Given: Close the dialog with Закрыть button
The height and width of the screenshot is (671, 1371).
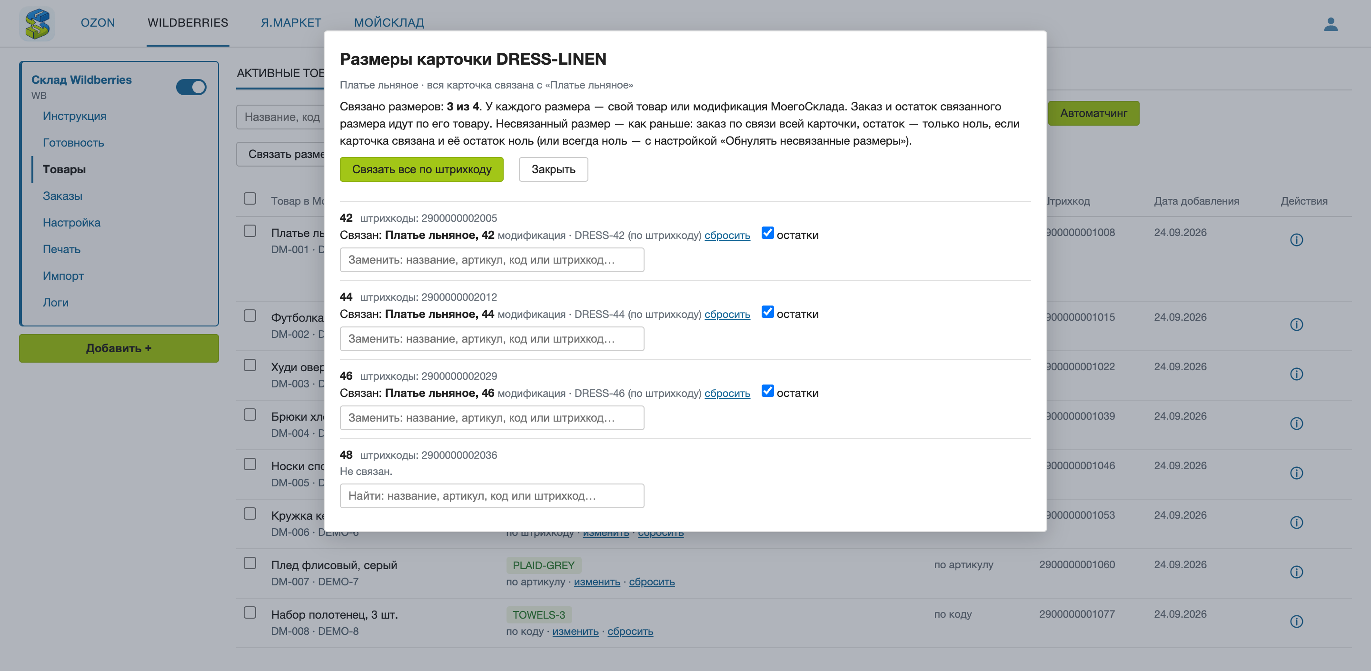Looking at the screenshot, I should click(554, 169).
